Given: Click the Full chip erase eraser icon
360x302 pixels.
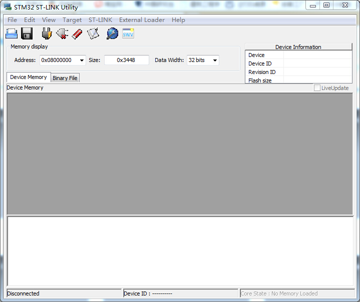Looking at the screenshot, I should 77,34.
